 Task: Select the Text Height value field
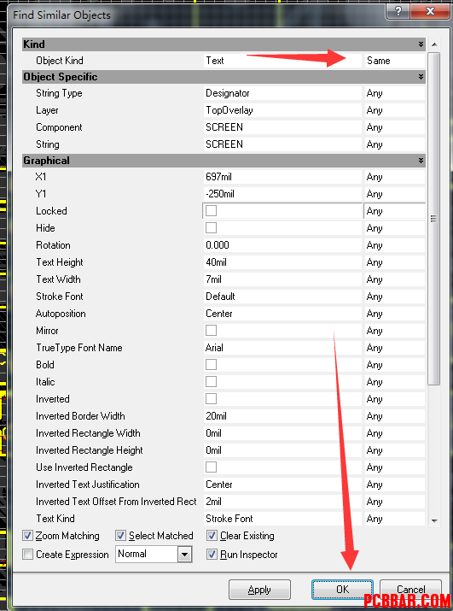pyautogui.click(x=283, y=262)
